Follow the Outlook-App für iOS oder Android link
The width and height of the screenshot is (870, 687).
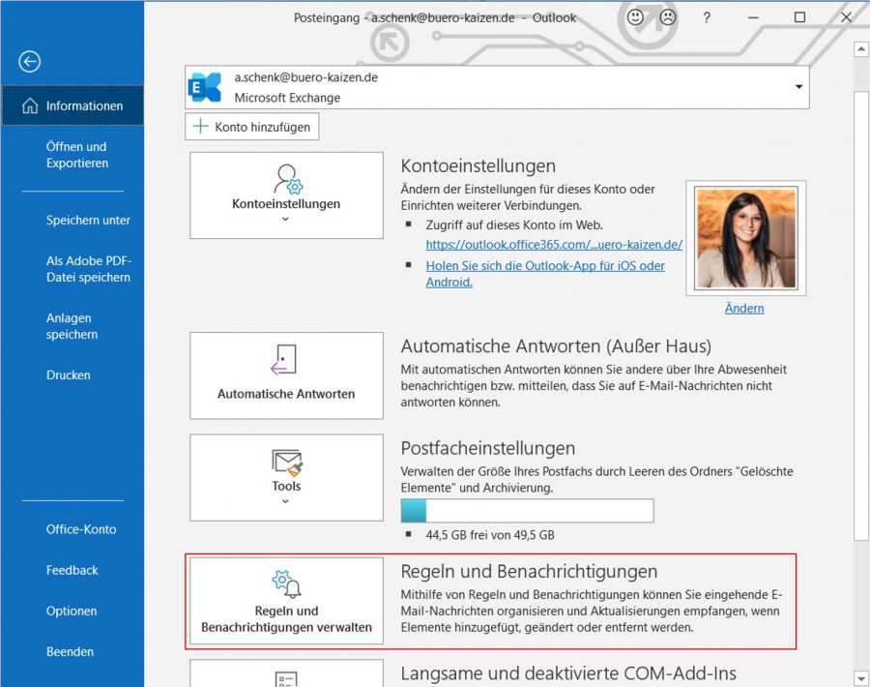(x=545, y=274)
